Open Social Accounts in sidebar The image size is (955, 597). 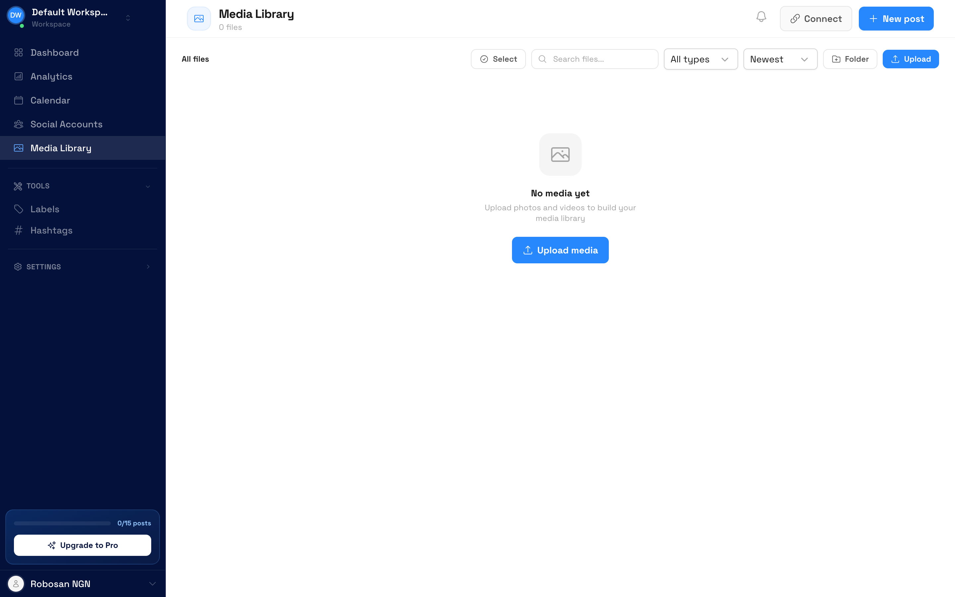coord(66,124)
